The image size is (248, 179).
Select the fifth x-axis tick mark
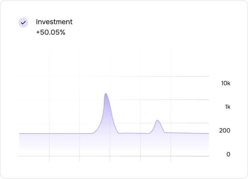point(171,158)
